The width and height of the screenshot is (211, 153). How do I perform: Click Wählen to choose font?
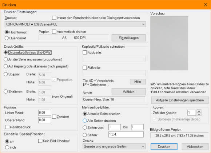click(x=129, y=92)
